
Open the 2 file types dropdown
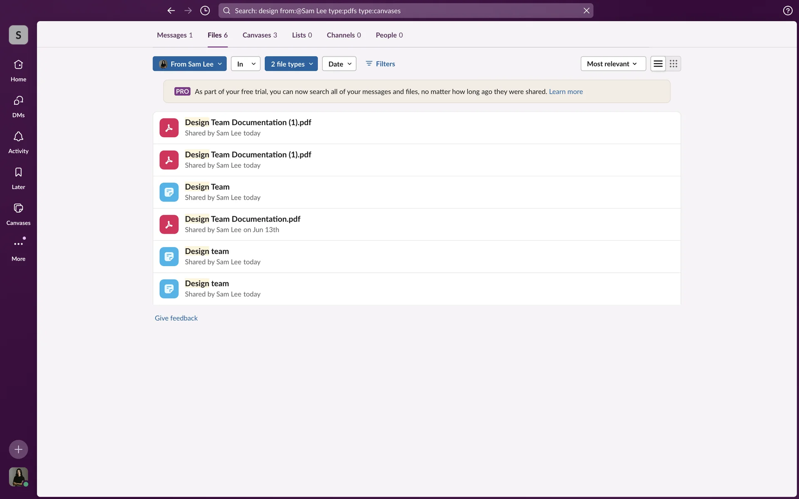pos(291,64)
